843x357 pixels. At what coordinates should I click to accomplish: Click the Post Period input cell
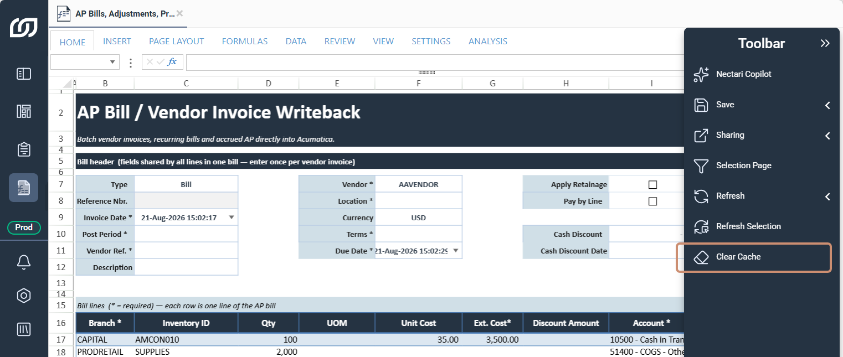(186, 234)
